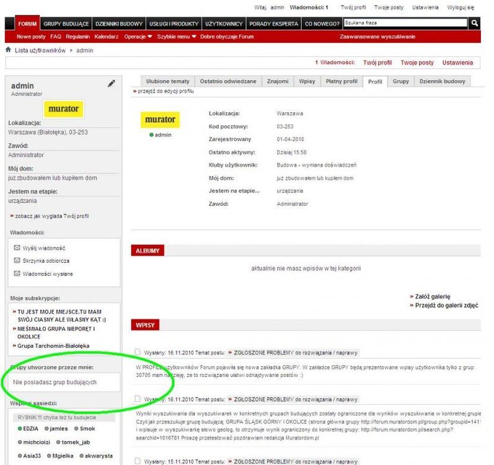The height and width of the screenshot is (465, 494).
Task: Expand the Szybkie menu dropdown
Action: 177,37
